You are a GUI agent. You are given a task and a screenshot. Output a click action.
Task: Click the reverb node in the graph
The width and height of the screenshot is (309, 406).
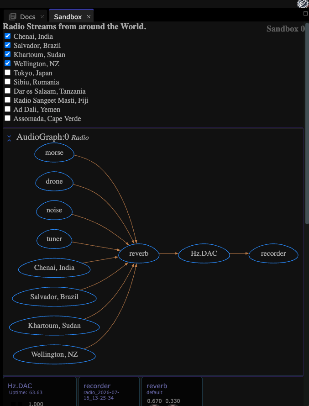coord(139,253)
